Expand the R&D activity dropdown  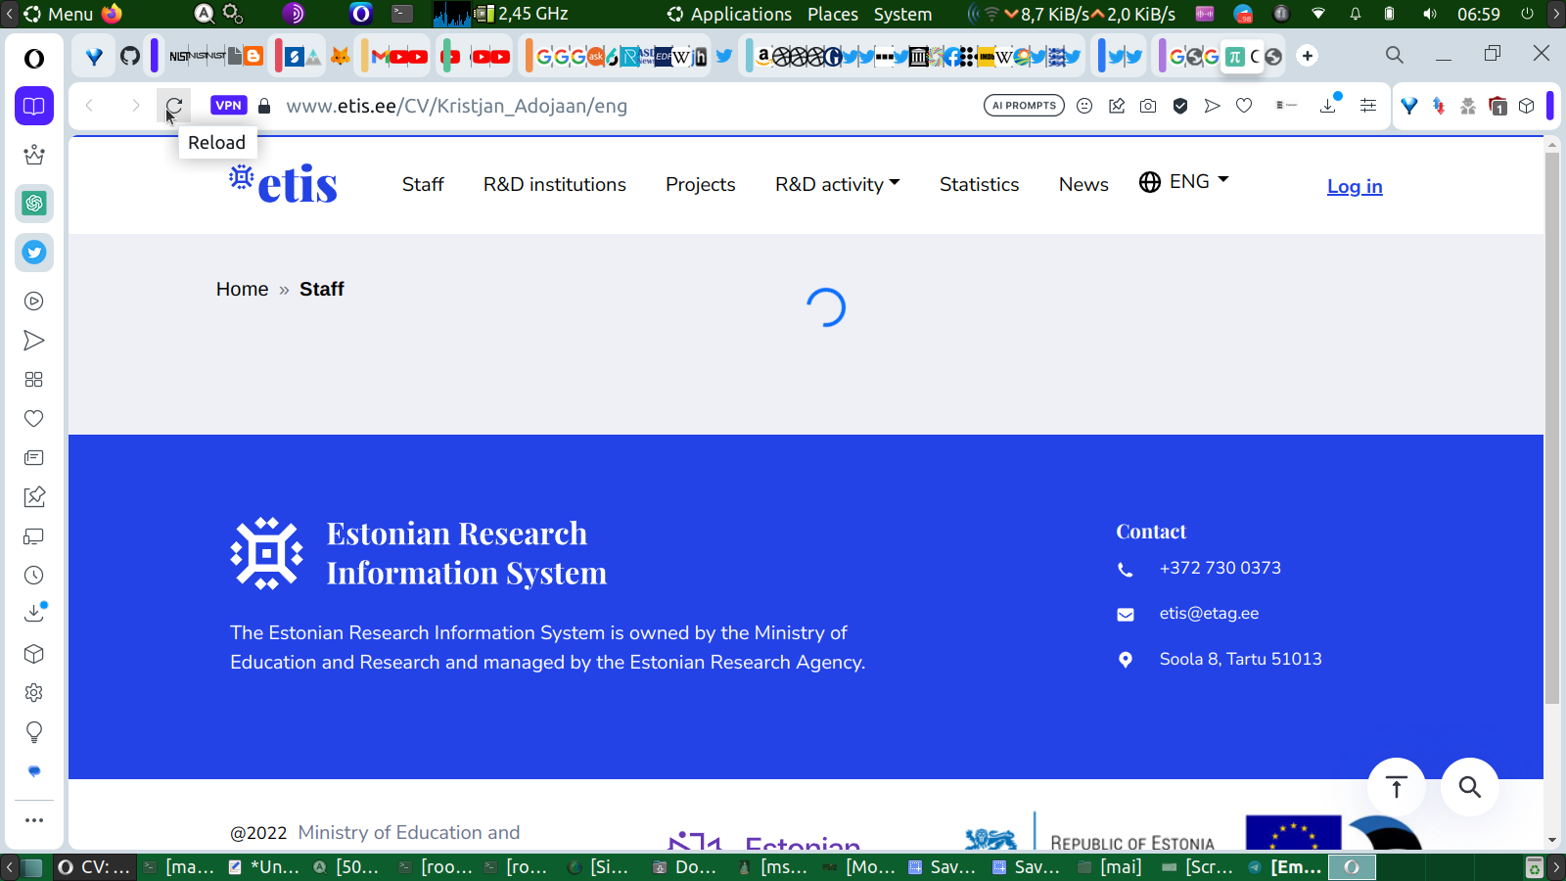837,184
